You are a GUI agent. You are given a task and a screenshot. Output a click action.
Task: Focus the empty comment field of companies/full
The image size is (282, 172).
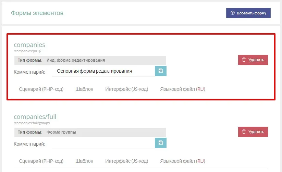(x=103, y=143)
